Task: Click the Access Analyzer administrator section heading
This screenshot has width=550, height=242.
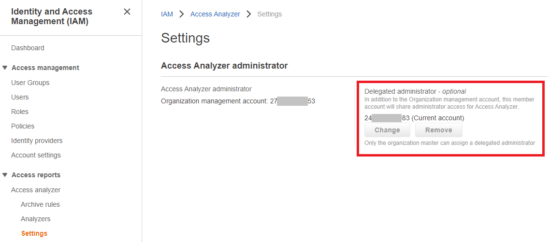Action: click(224, 66)
